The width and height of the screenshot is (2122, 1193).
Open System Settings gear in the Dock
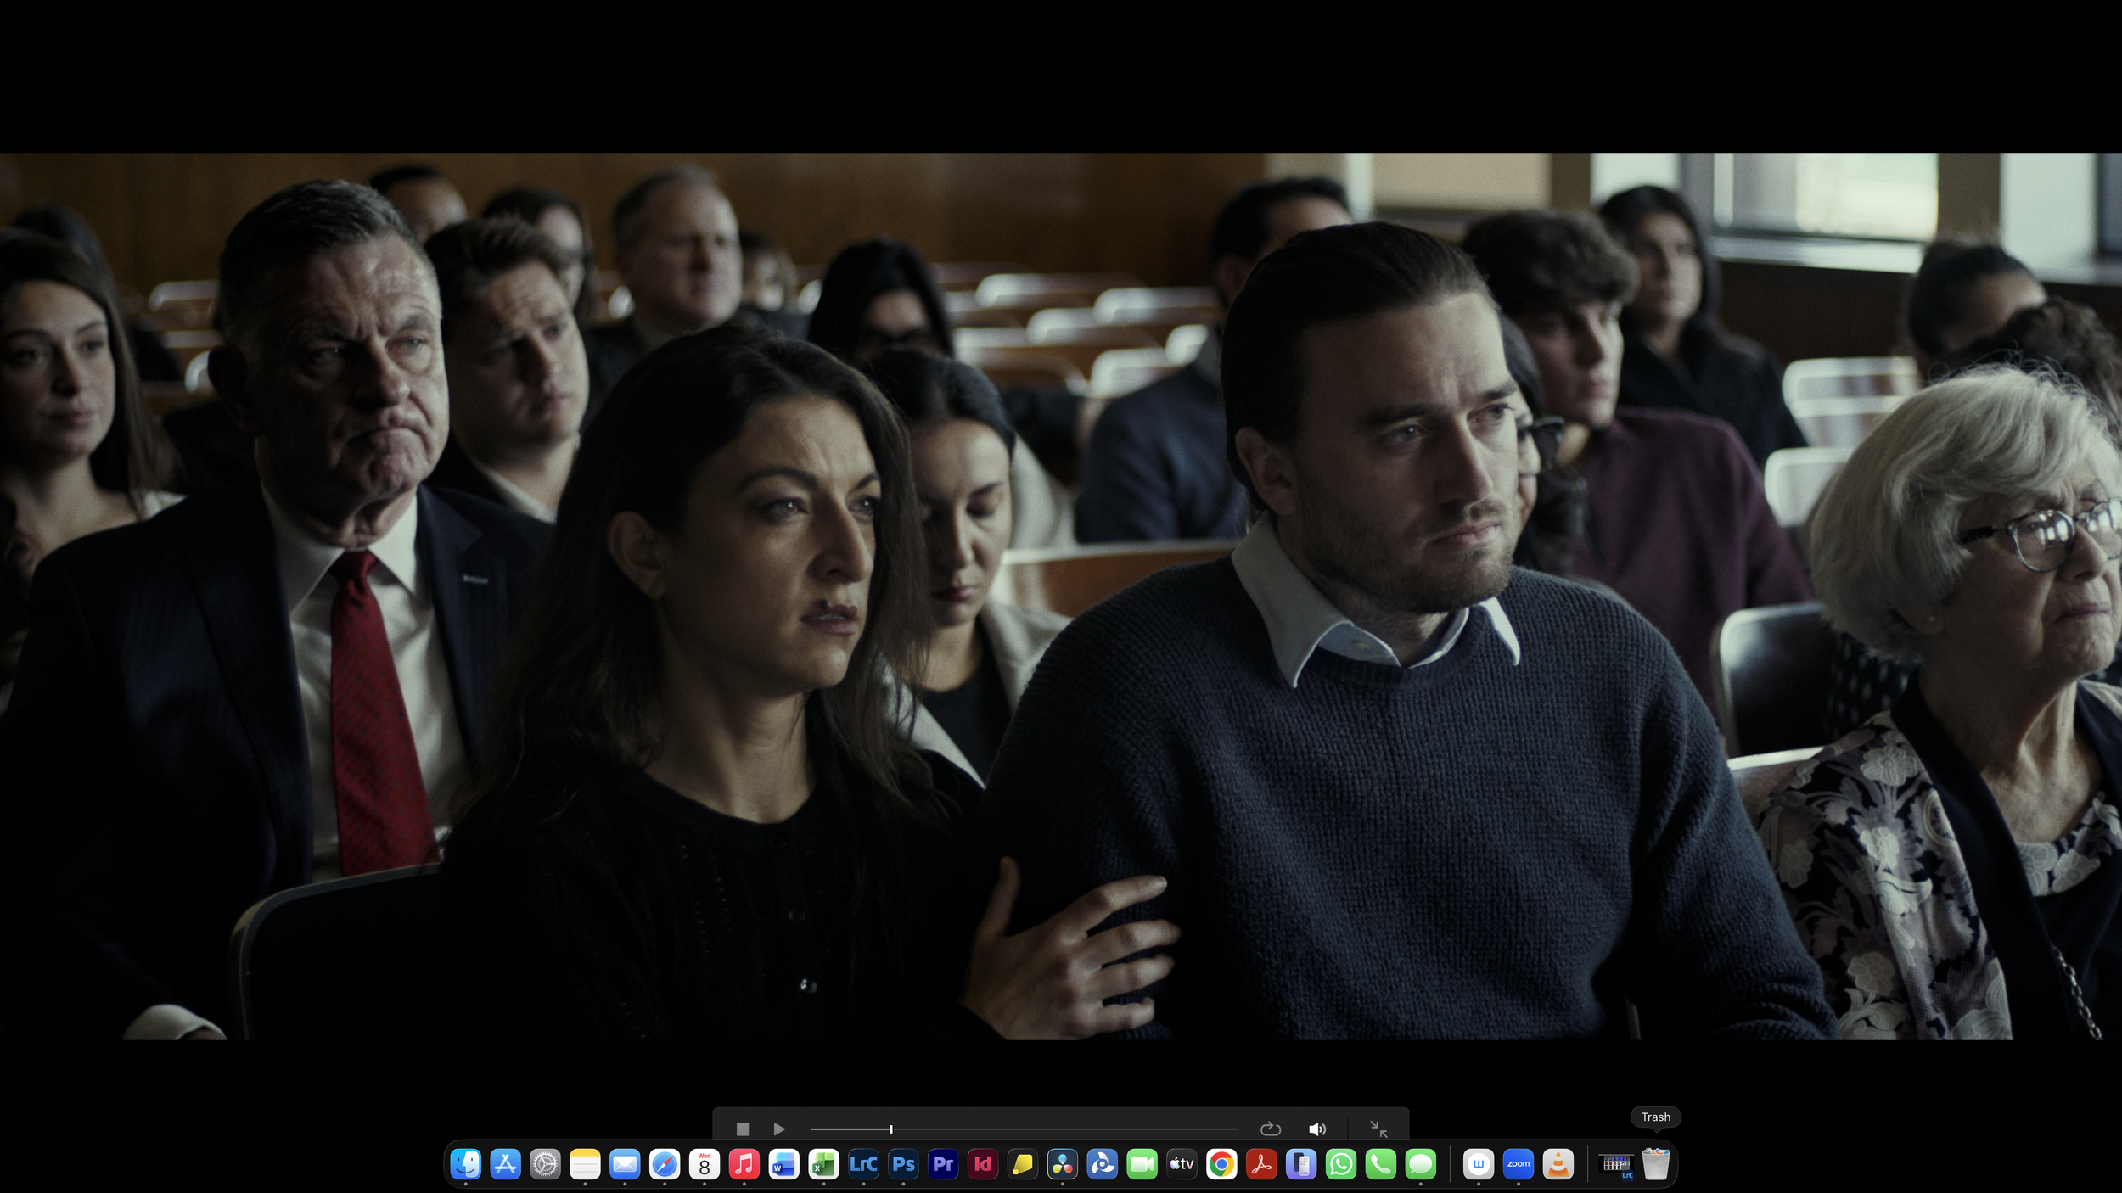point(545,1164)
